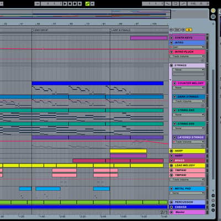Screen dimensions: 221x221
Task: Open the STRINGS device chooser dropdown
Action: [x=188, y=70]
